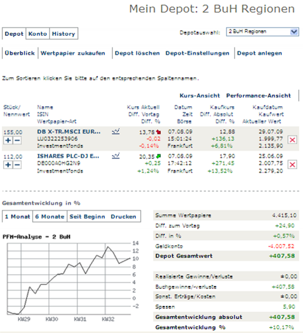
Task: Delete DB X-TR.MSCI position with red X
Action: 292,139
